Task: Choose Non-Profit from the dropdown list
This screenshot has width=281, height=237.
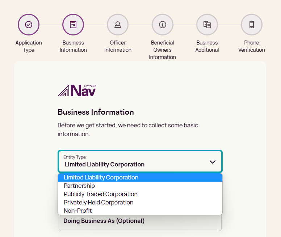Action: point(78,211)
